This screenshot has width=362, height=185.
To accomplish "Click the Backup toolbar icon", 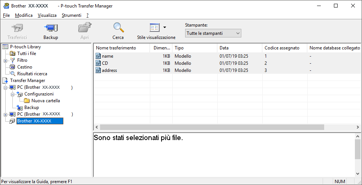I will coord(51,28).
